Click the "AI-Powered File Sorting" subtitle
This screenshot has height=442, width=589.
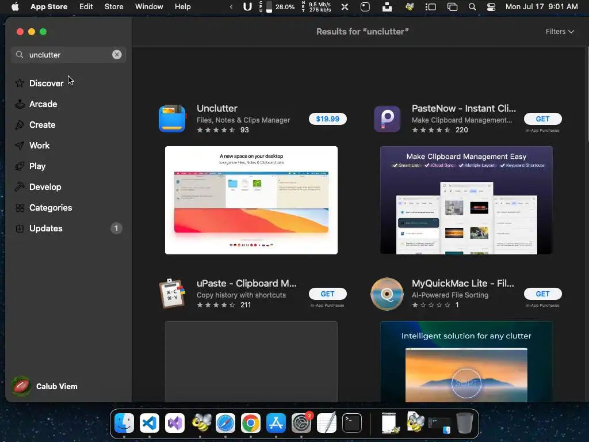click(450, 295)
